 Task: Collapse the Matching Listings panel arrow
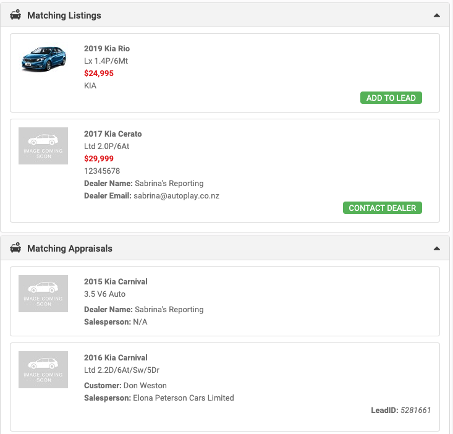click(437, 15)
